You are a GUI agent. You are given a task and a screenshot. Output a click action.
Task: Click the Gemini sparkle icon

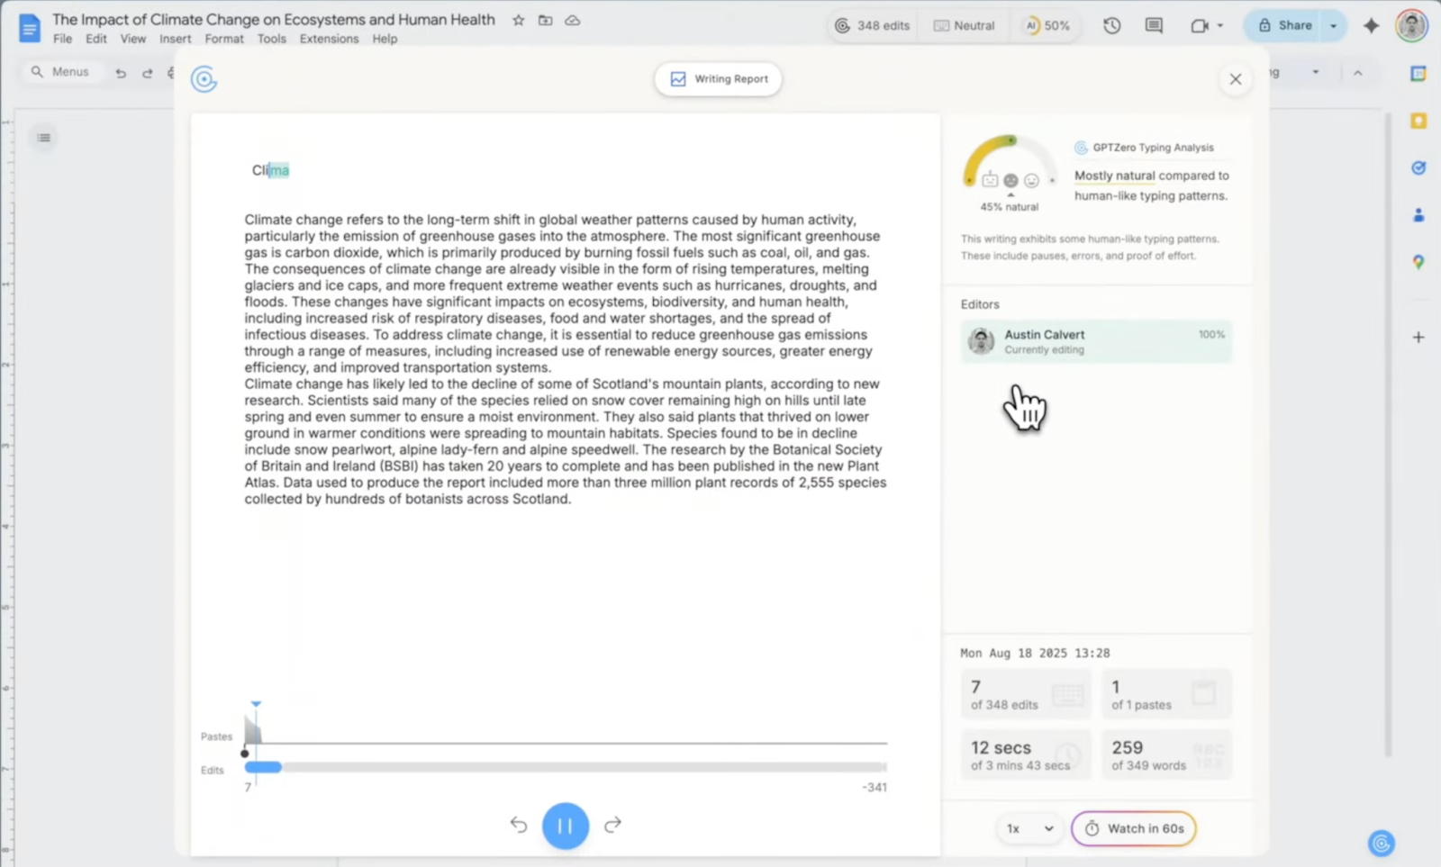click(x=1372, y=27)
